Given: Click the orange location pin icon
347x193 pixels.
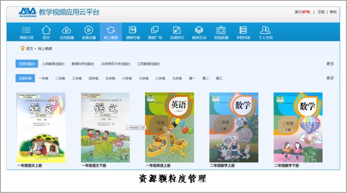Looking at the screenshot, I should (x=23, y=48).
